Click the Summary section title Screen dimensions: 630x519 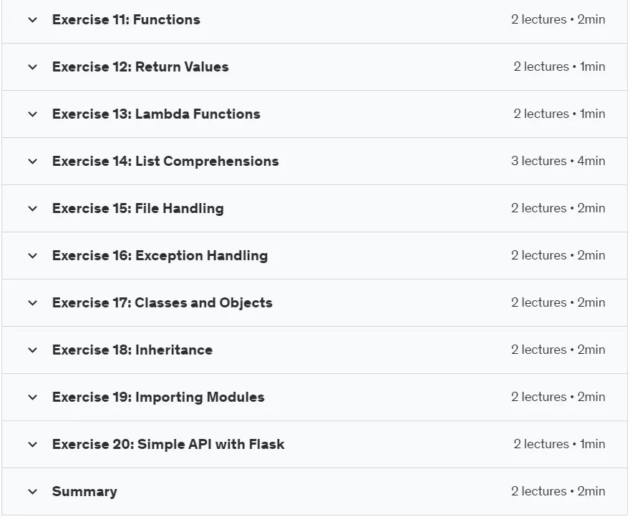[x=84, y=492]
